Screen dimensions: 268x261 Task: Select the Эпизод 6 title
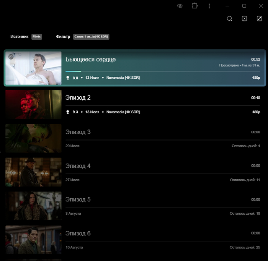(78, 233)
